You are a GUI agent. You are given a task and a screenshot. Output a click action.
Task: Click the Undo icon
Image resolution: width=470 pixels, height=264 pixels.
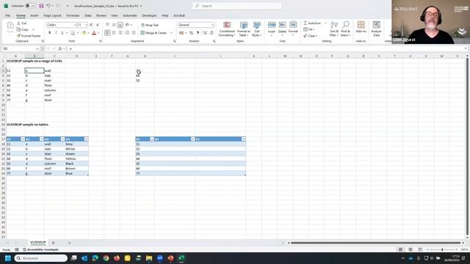48,6
